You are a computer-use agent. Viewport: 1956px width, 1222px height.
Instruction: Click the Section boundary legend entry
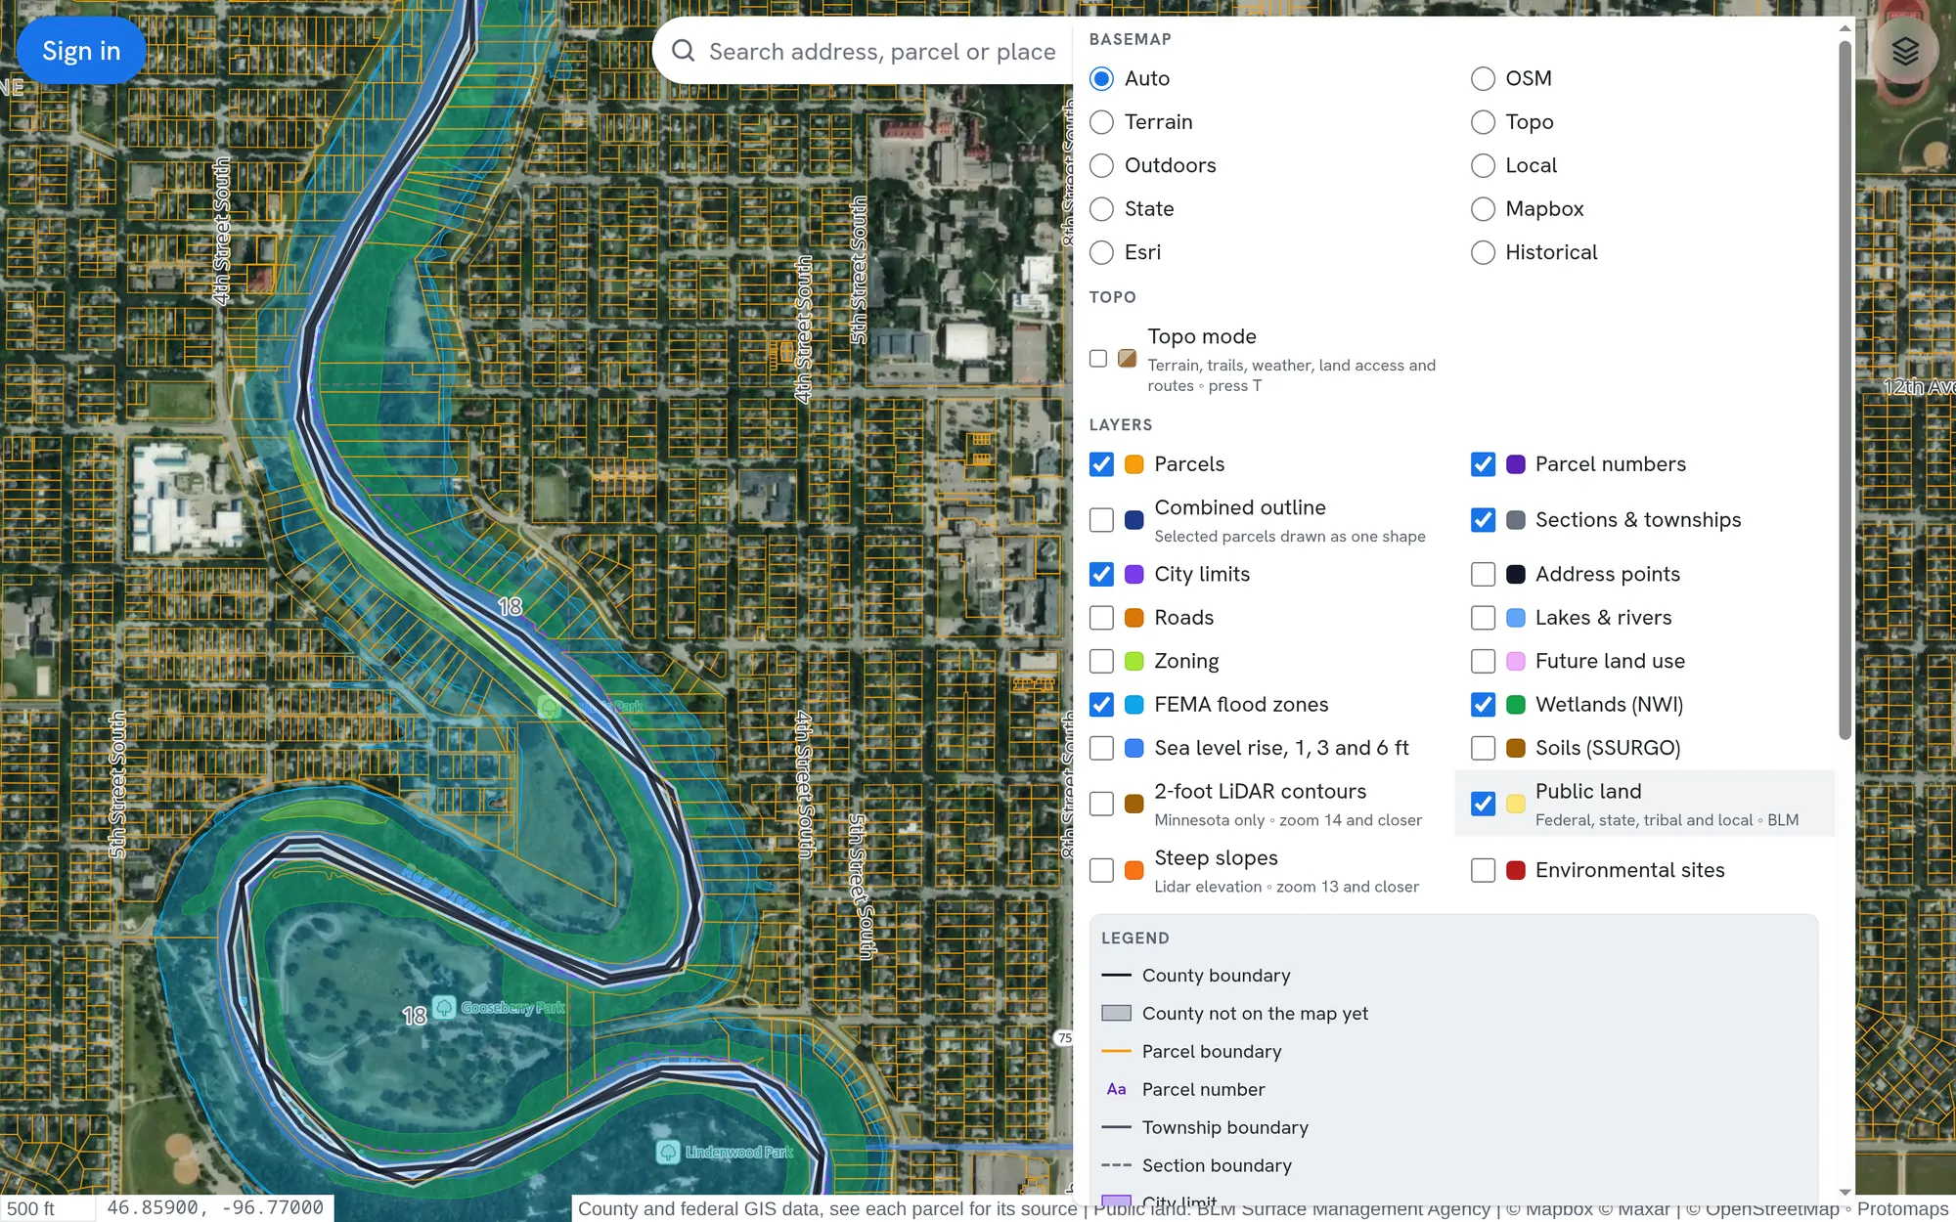point(1196,1166)
